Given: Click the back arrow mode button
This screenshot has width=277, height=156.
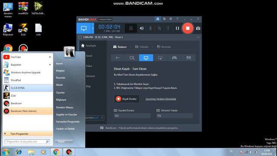Looking at the screenshot, I should point(118,58).
